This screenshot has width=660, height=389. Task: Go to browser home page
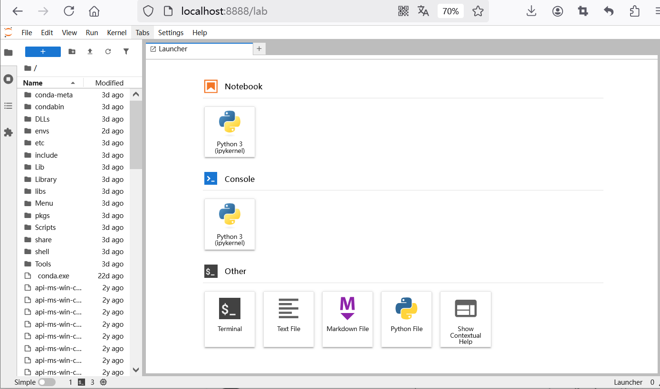[x=95, y=11]
